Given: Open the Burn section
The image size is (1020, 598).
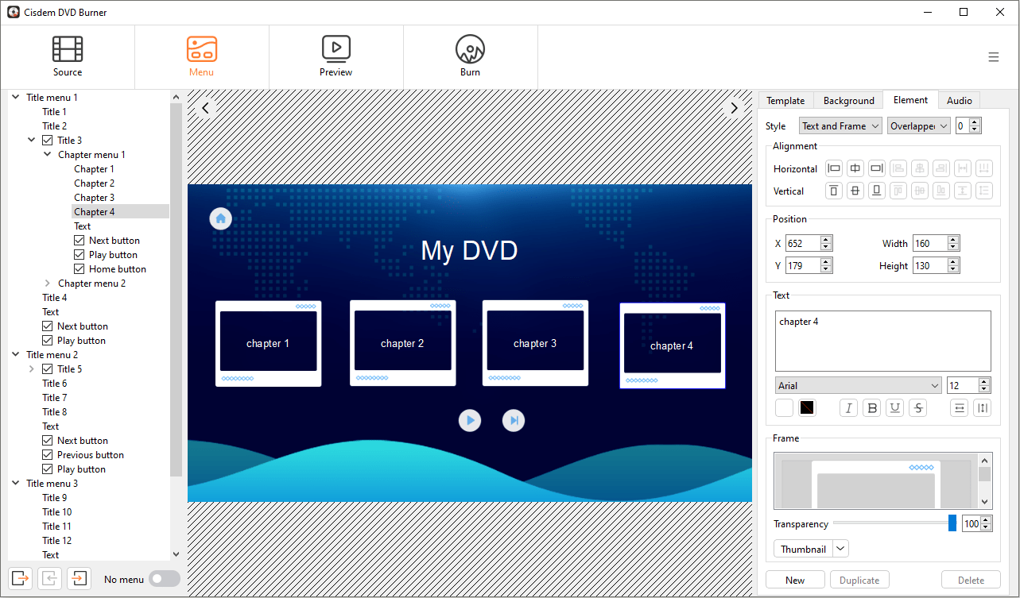Looking at the screenshot, I should [470, 56].
